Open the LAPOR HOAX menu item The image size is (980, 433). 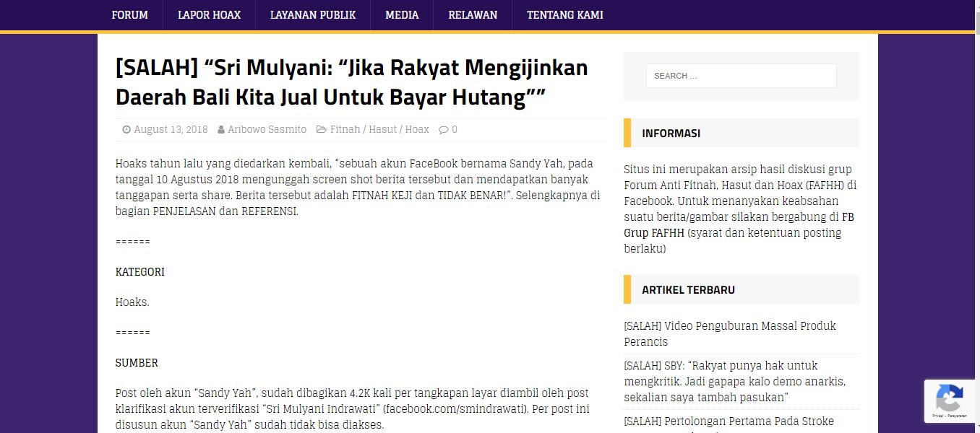[209, 14]
